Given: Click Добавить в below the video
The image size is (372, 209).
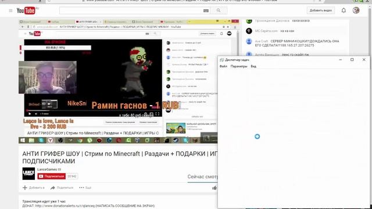Looking at the screenshot, I should (34, 188).
